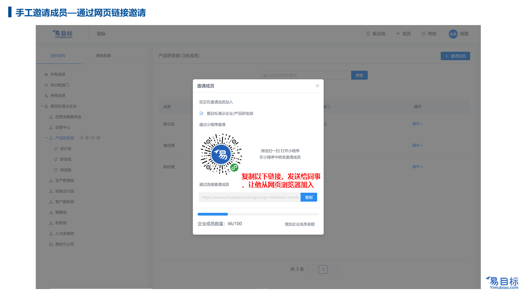Select 待分配部门 in sidebar

[x=60, y=85]
